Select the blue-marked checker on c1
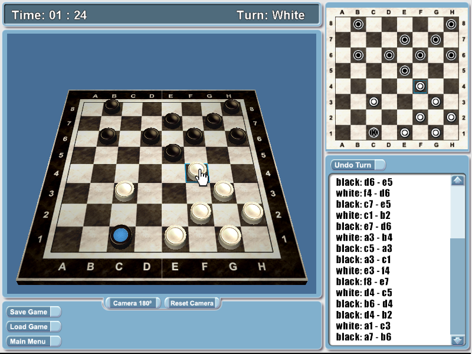 [119, 234]
